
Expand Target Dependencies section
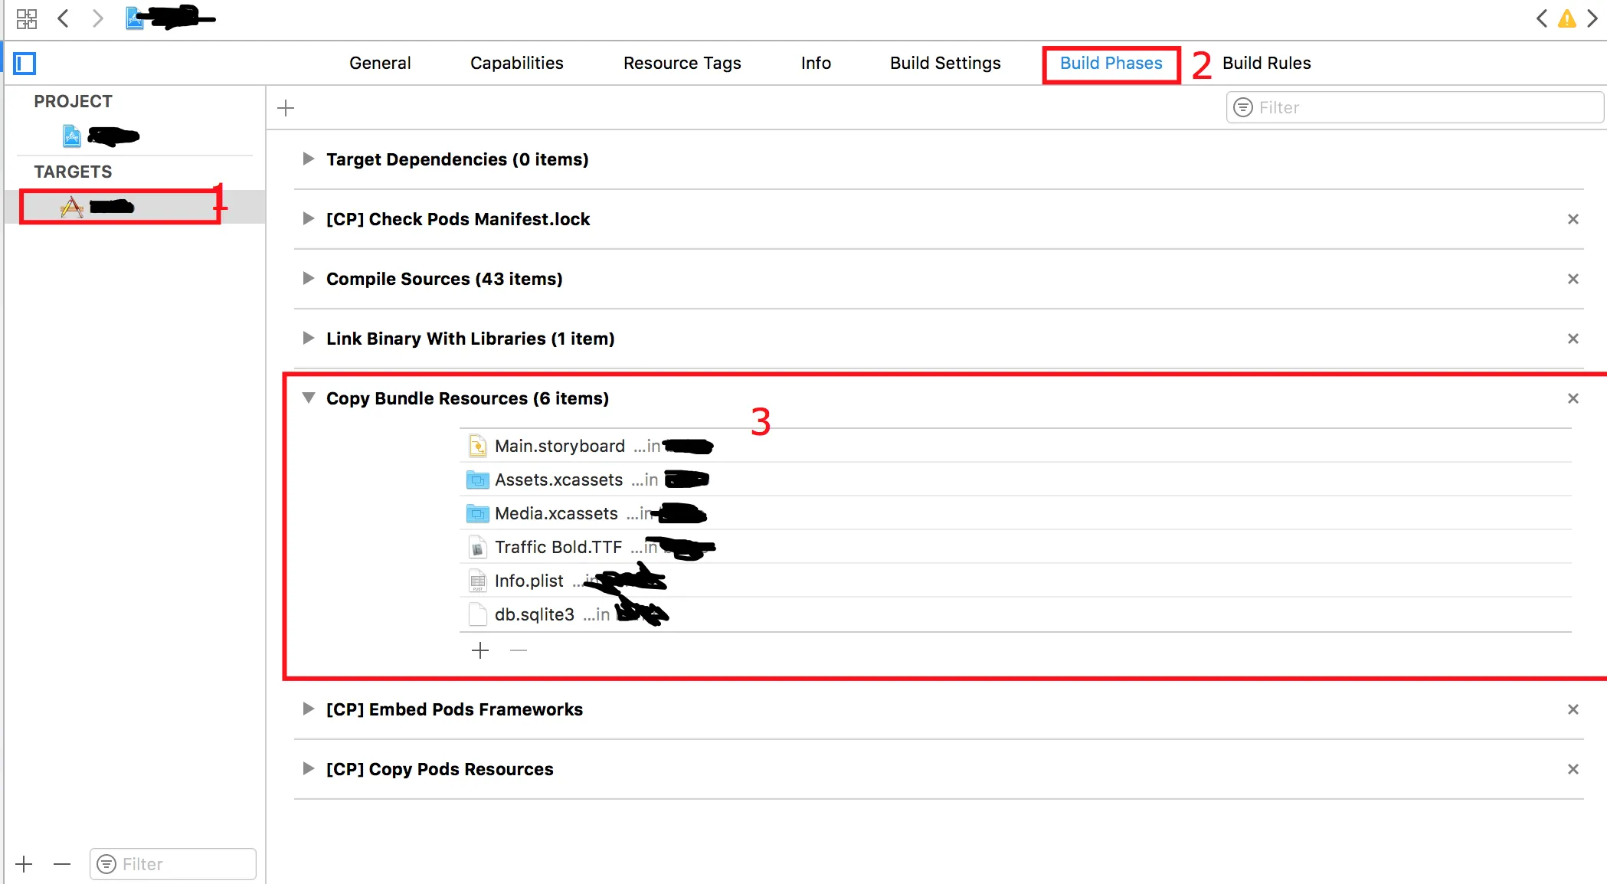click(308, 159)
